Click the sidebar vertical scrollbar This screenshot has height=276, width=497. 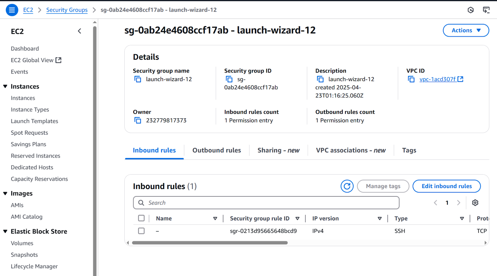(x=95, y=151)
